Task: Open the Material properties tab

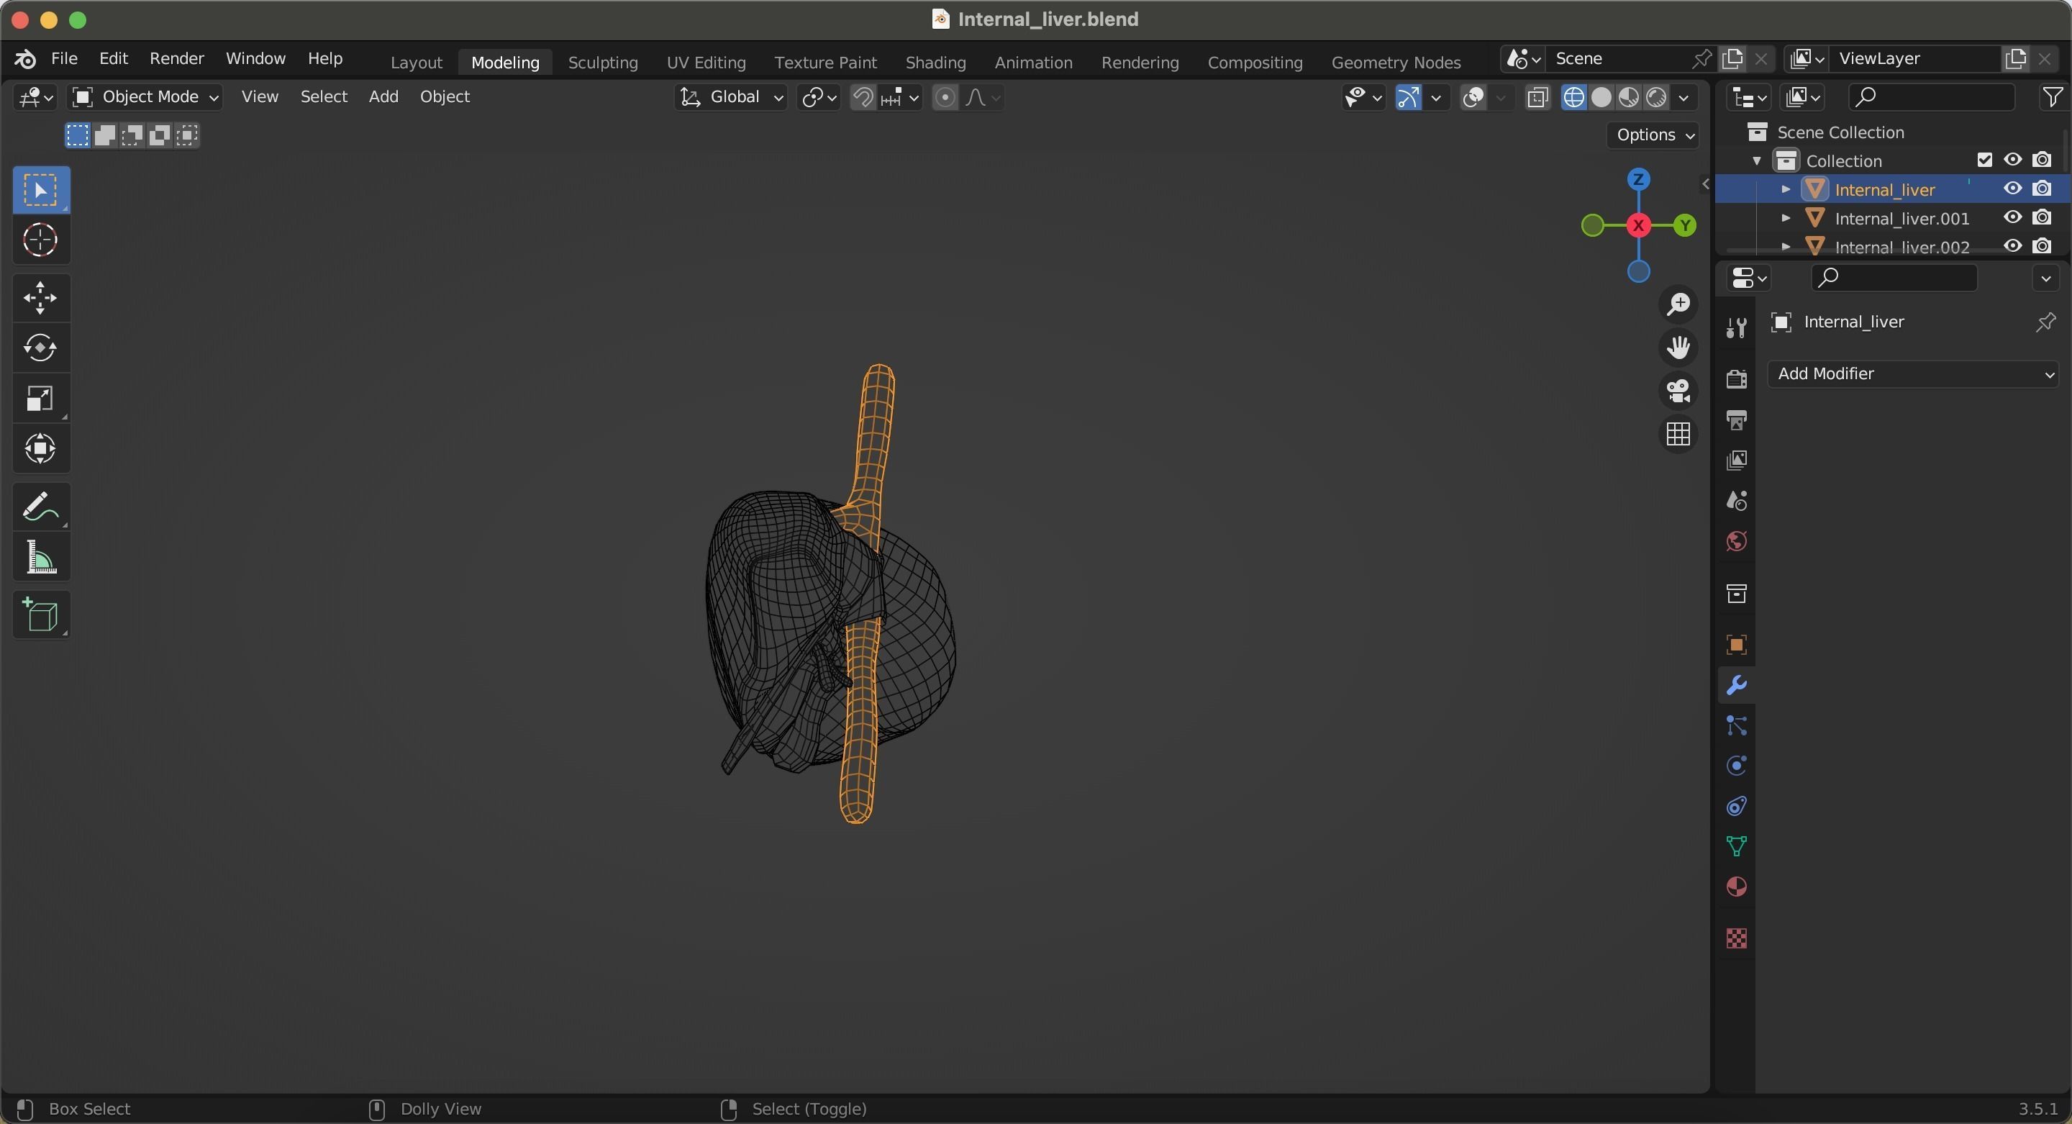Action: (x=1737, y=887)
